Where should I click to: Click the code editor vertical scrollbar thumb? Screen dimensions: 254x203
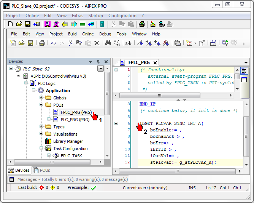click(246, 136)
